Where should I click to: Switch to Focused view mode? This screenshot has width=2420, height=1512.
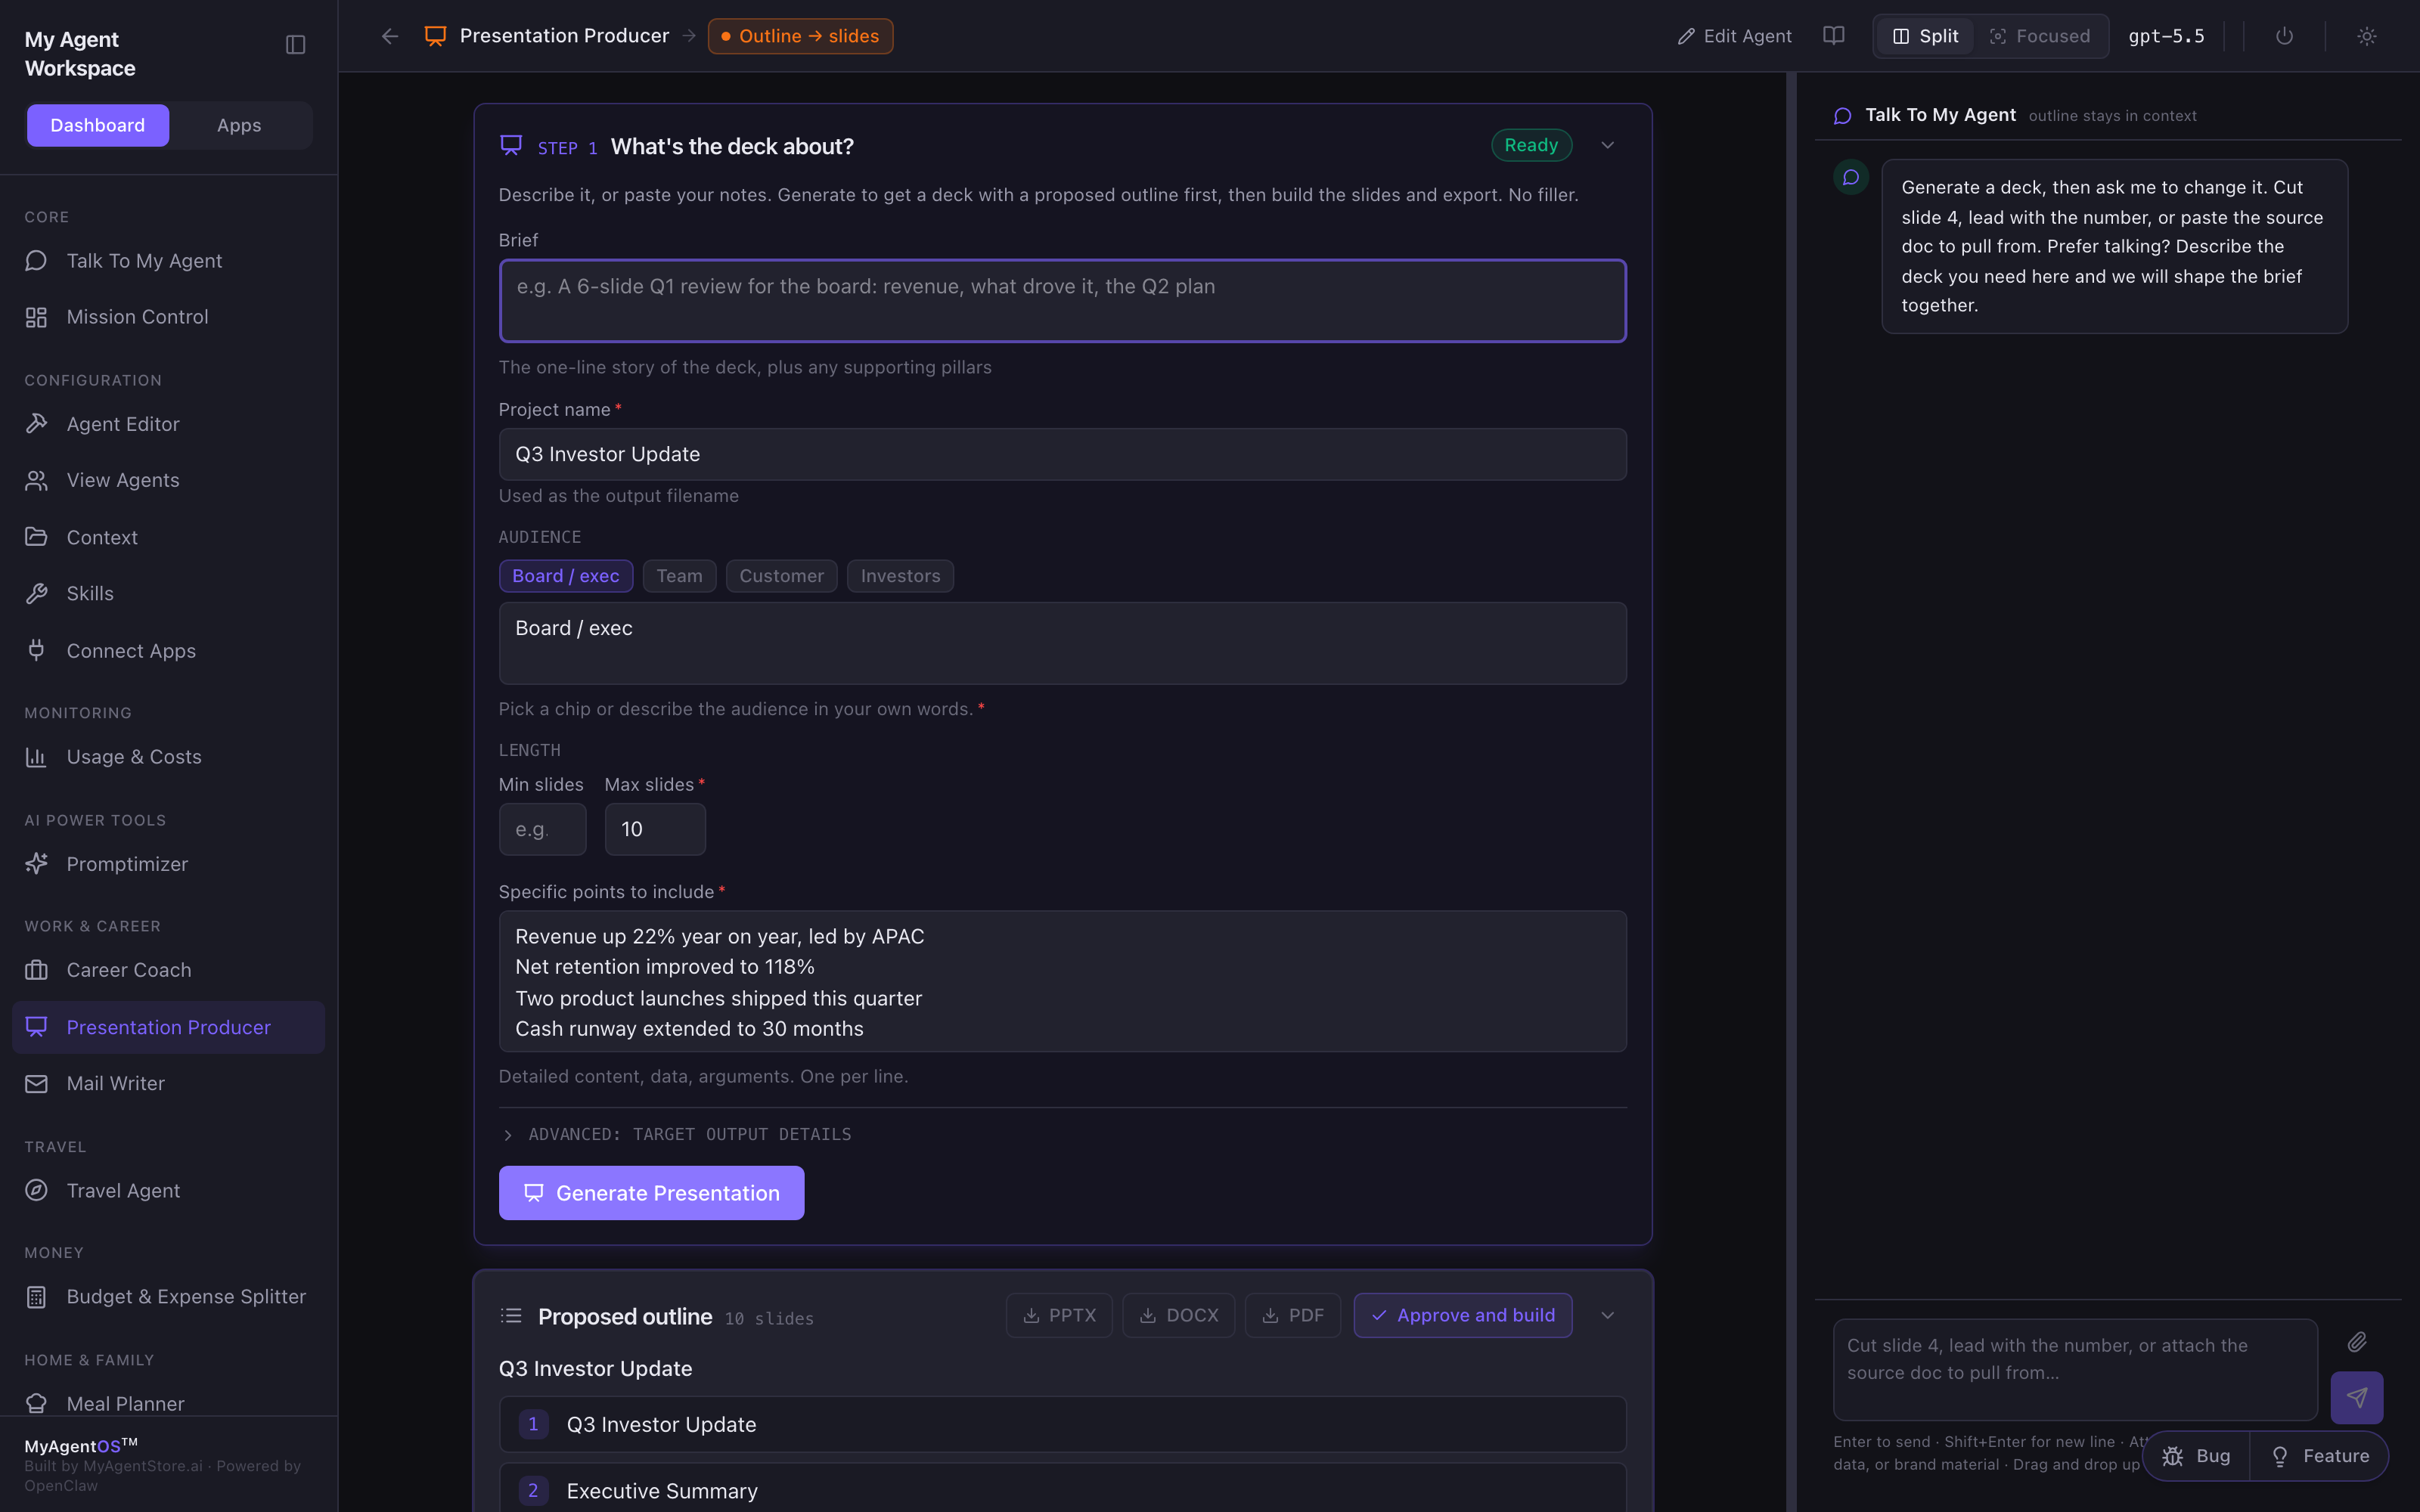pos(2039,36)
